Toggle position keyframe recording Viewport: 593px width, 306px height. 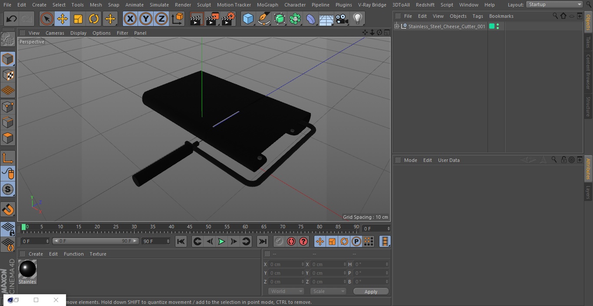point(320,241)
